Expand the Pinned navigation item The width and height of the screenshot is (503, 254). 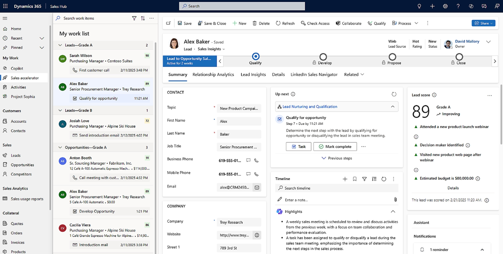(x=41, y=48)
